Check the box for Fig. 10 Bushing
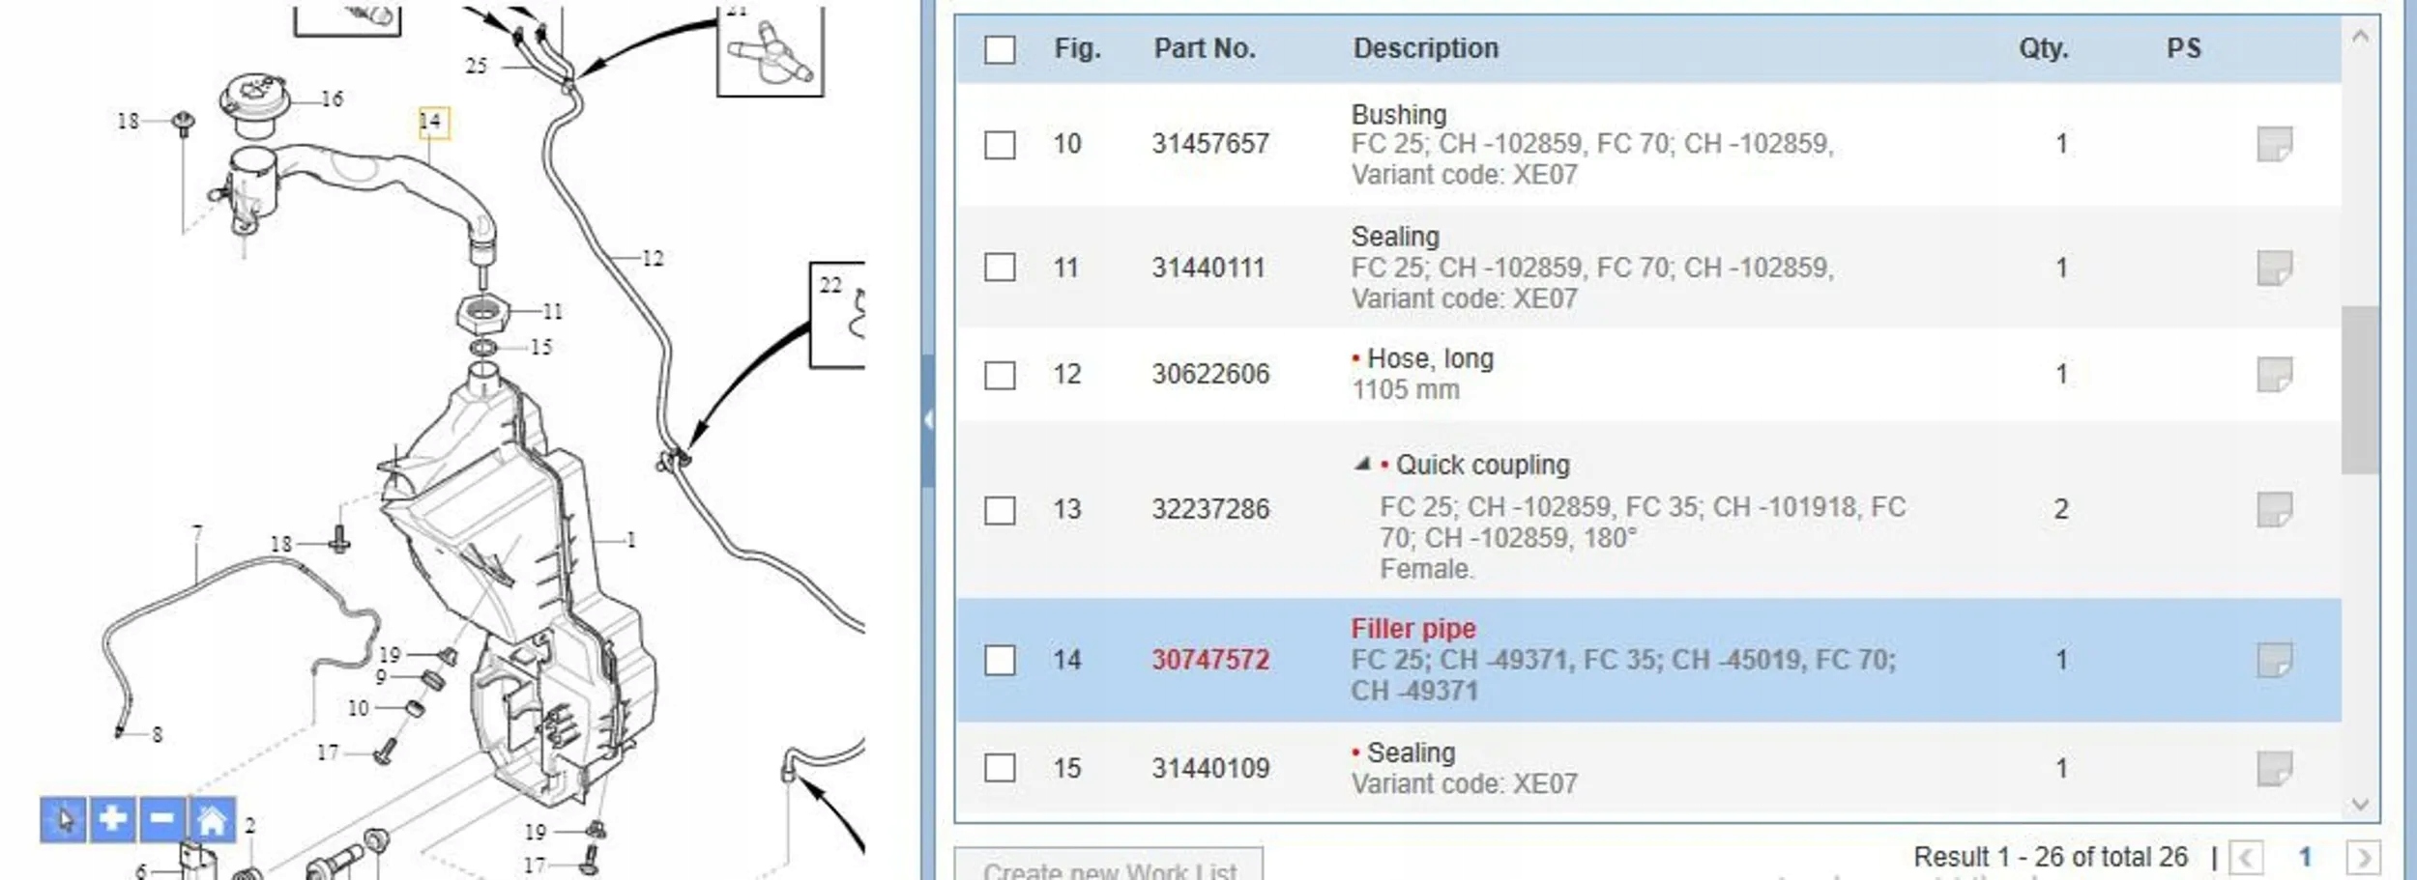Screen dimensions: 2417x880 point(1000,145)
